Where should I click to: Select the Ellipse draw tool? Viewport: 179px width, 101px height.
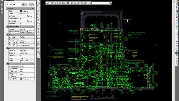(x=39, y=29)
